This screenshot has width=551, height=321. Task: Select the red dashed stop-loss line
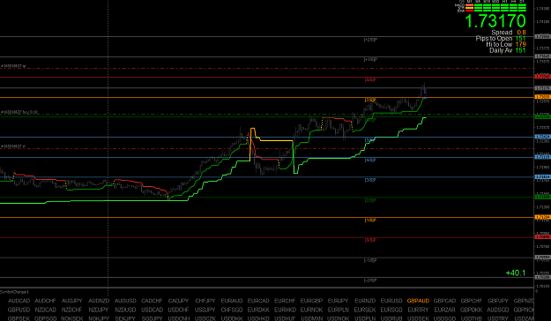pyautogui.click(x=267, y=149)
